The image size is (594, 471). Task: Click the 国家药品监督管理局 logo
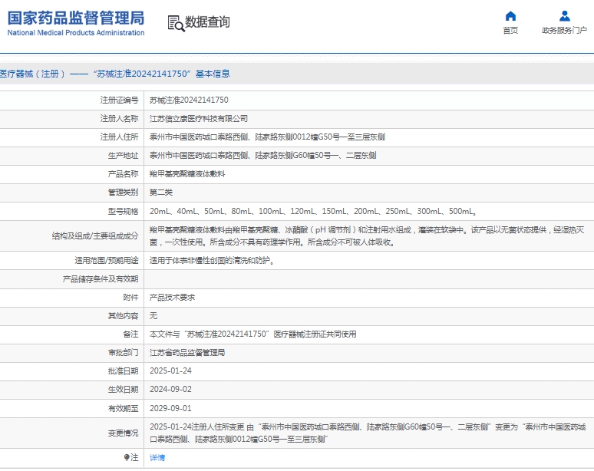[76, 18]
